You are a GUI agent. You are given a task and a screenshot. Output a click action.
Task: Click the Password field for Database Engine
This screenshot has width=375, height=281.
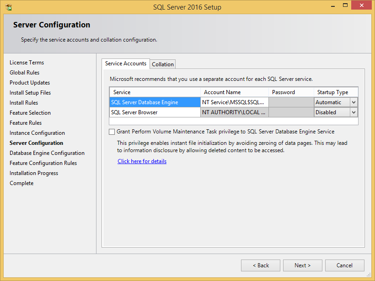pyautogui.click(x=291, y=102)
